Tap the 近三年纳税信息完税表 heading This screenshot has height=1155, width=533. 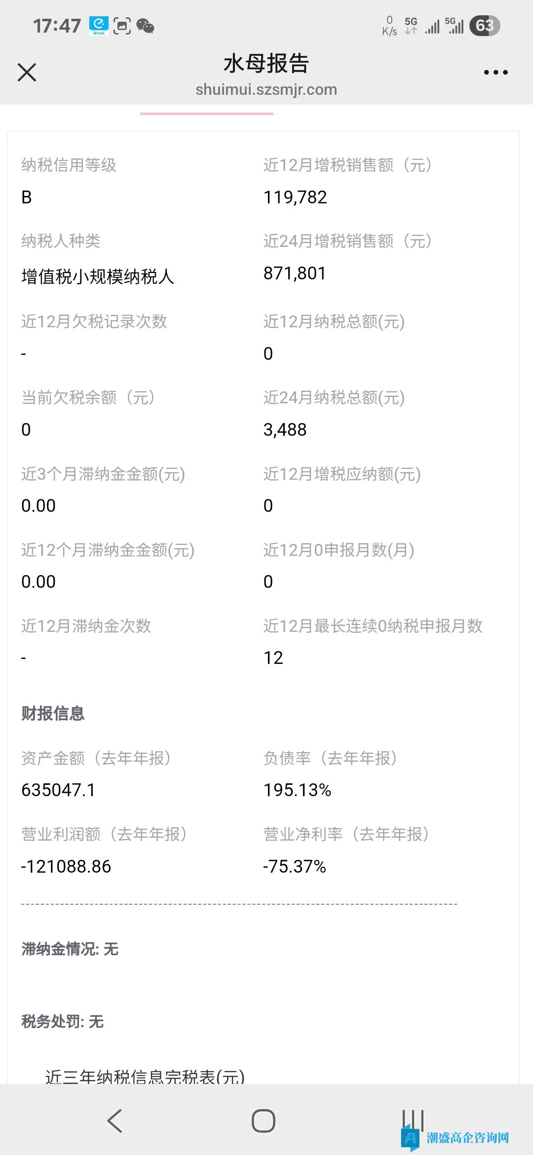pyautogui.click(x=145, y=1077)
